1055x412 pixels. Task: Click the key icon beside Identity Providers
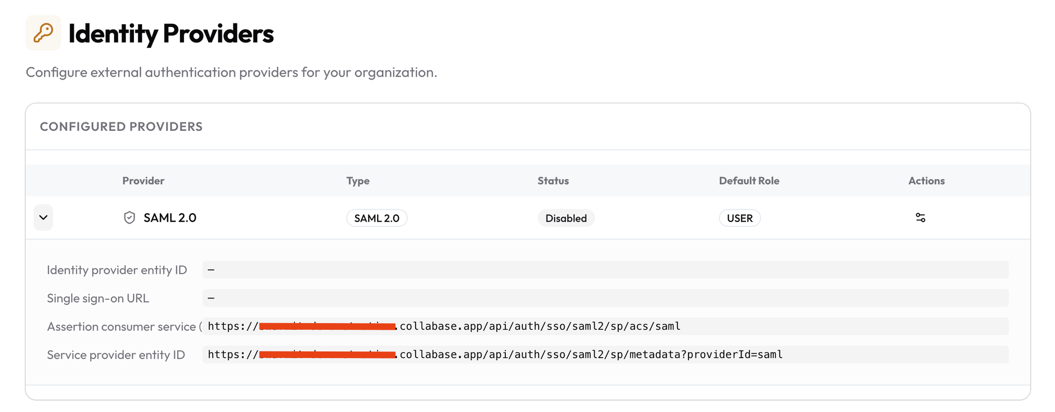43,33
